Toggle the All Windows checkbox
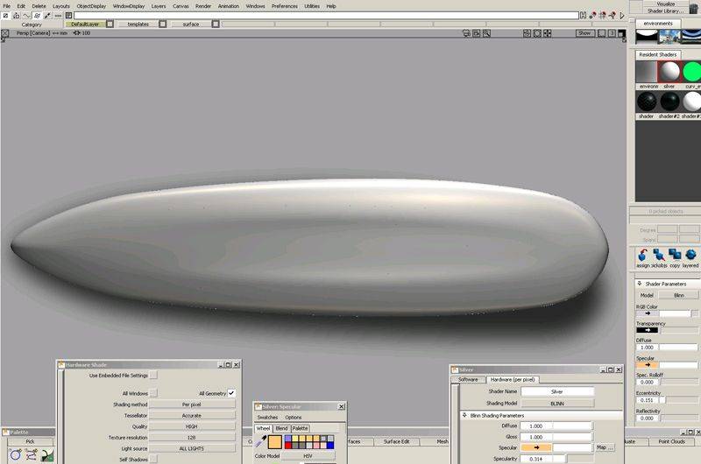Screen dimensions: 701x464 click(153, 393)
